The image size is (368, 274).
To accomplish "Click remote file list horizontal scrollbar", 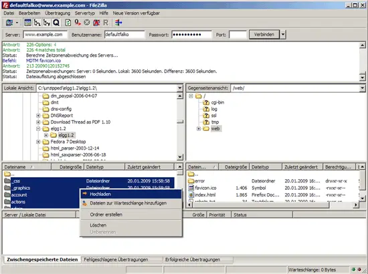I will pyautogui.click(x=261, y=205).
